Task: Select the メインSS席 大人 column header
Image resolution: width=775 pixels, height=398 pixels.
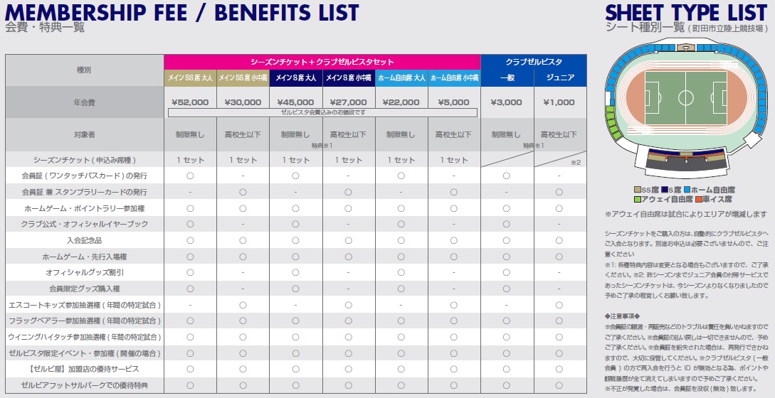Action: pyautogui.click(x=190, y=77)
